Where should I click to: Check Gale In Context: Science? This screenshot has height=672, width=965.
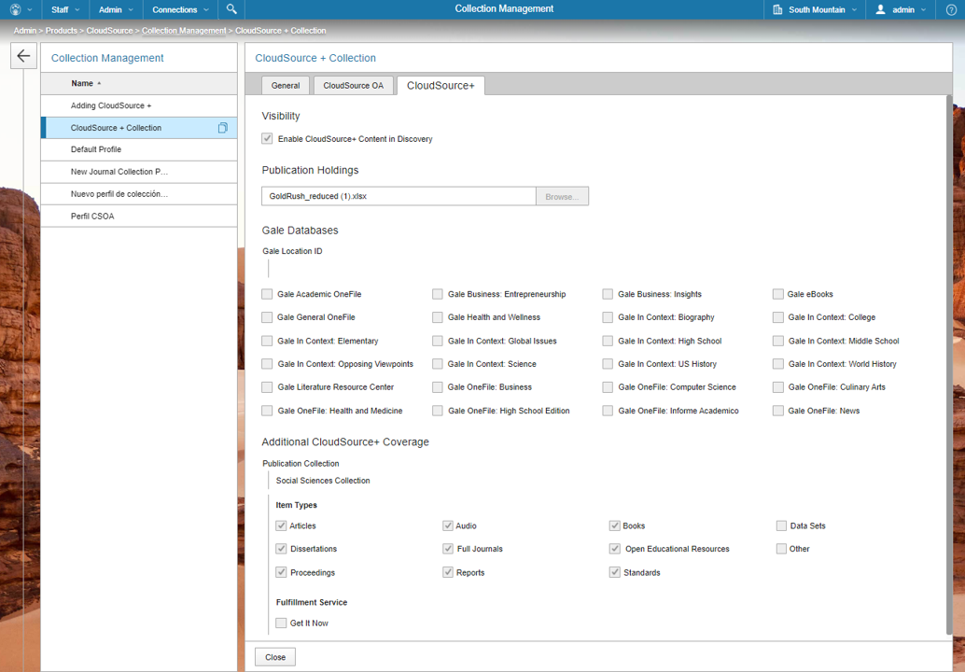438,364
